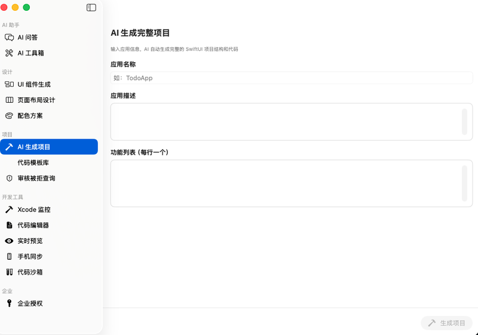The height and width of the screenshot is (335, 478).
Task: Select 手机同步 phone icon
Action: pyautogui.click(x=10, y=256)
